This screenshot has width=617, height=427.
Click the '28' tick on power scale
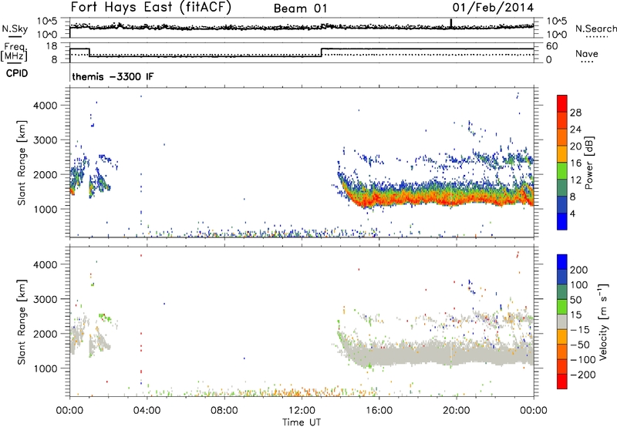[575, 113]
